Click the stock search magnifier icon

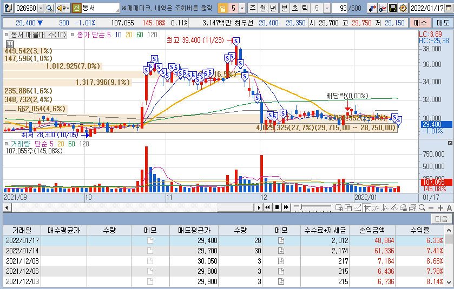49,8
